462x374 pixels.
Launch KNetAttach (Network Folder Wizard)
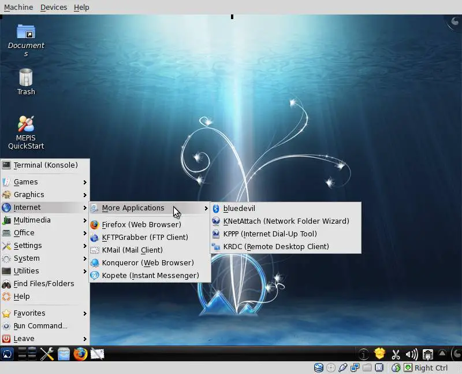pos(286,221)
